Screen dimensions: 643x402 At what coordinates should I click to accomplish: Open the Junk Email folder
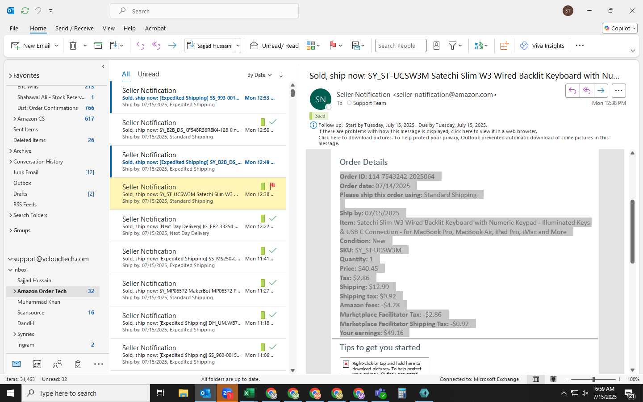26,172
